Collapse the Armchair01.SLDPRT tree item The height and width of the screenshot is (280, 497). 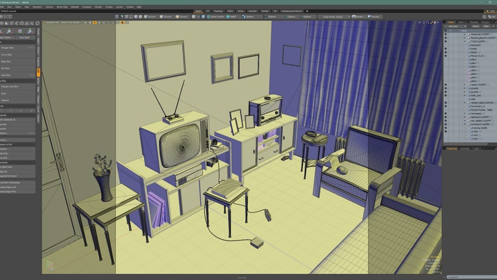pos(465,124)
